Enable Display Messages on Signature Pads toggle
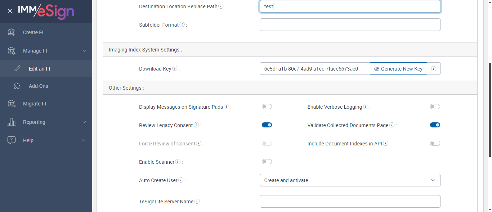Image resolution: width=492 pixels, height=212 pixels. [267, 107]
